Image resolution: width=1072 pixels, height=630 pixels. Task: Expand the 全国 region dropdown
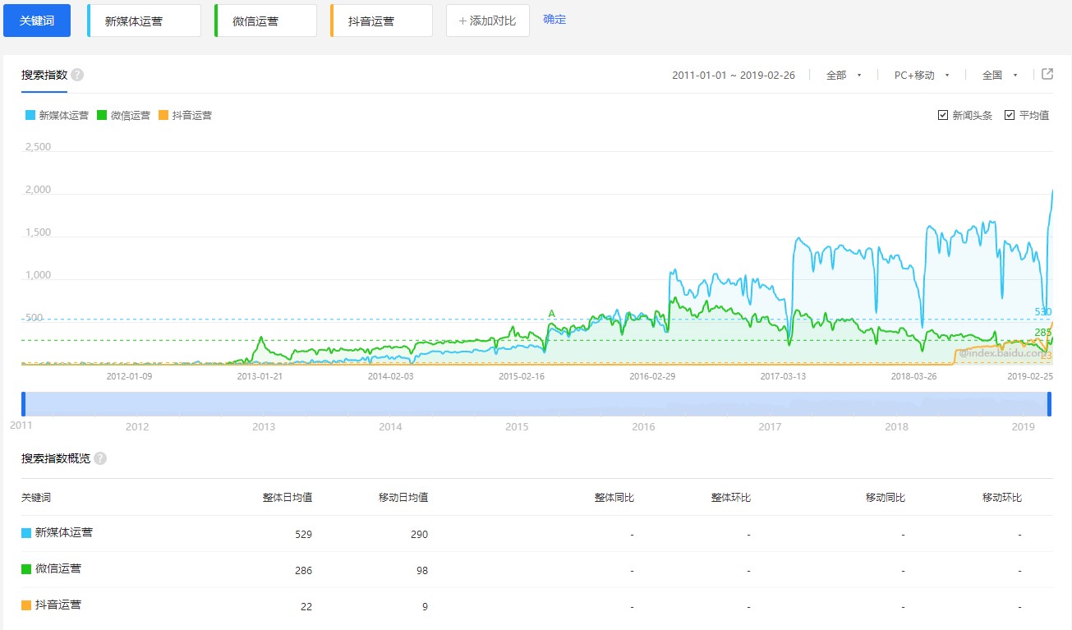coord(1000,75)
